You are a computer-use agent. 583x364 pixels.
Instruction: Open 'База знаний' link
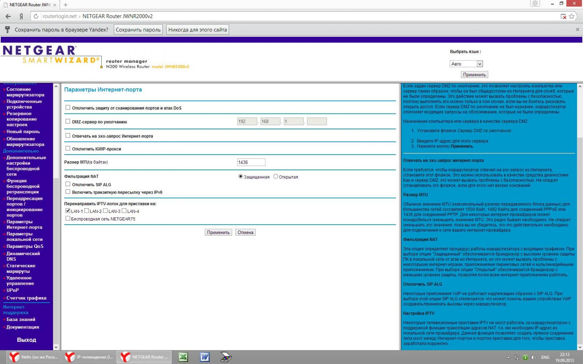pos(21,319)
